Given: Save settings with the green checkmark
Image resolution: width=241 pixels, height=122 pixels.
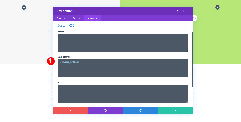Looking at the screenshot, I should pos(176,110).
